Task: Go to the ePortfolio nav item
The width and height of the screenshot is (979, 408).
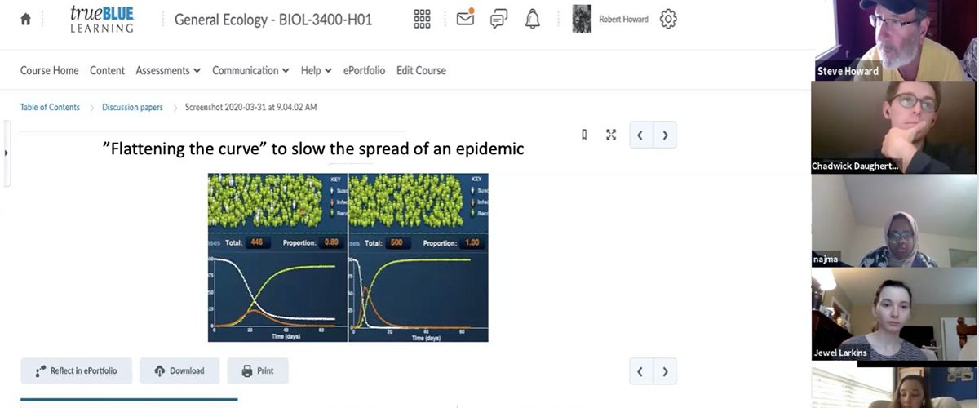Action: point(364,70)
